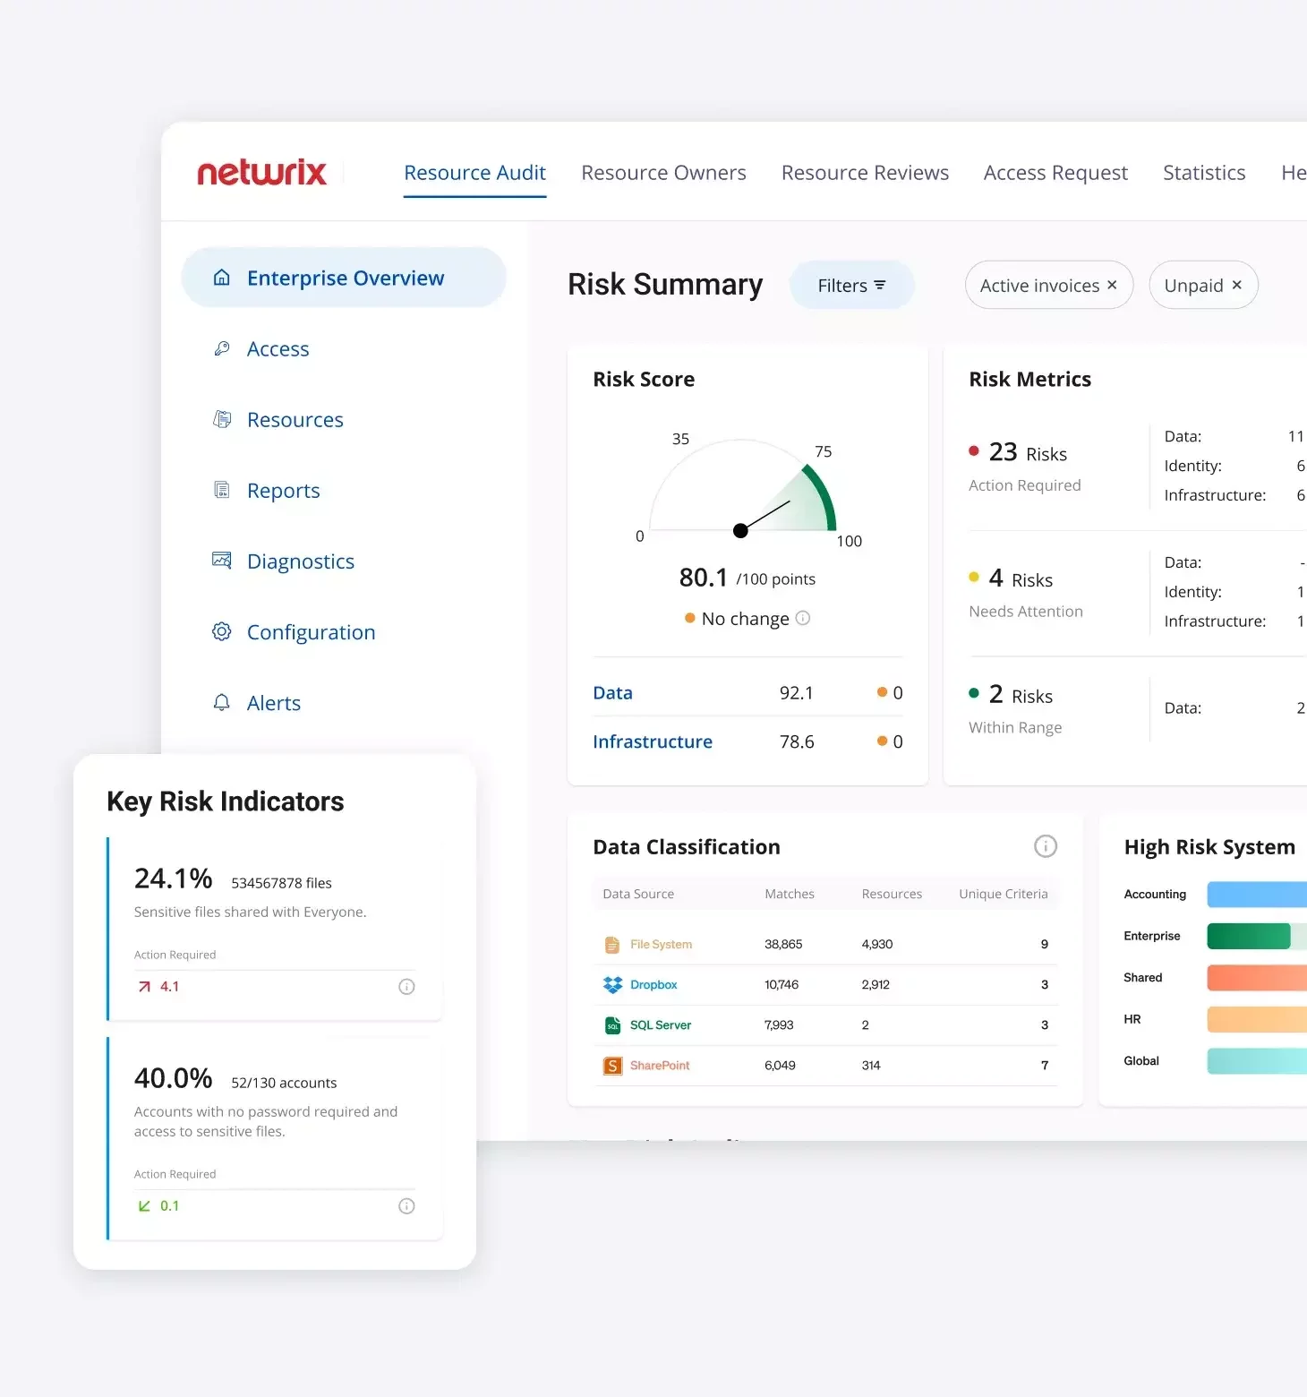Click info icon on 40.0% risk indicator card
1307x1397 pixels.
pyautogui.click(x=406, y=1206)
